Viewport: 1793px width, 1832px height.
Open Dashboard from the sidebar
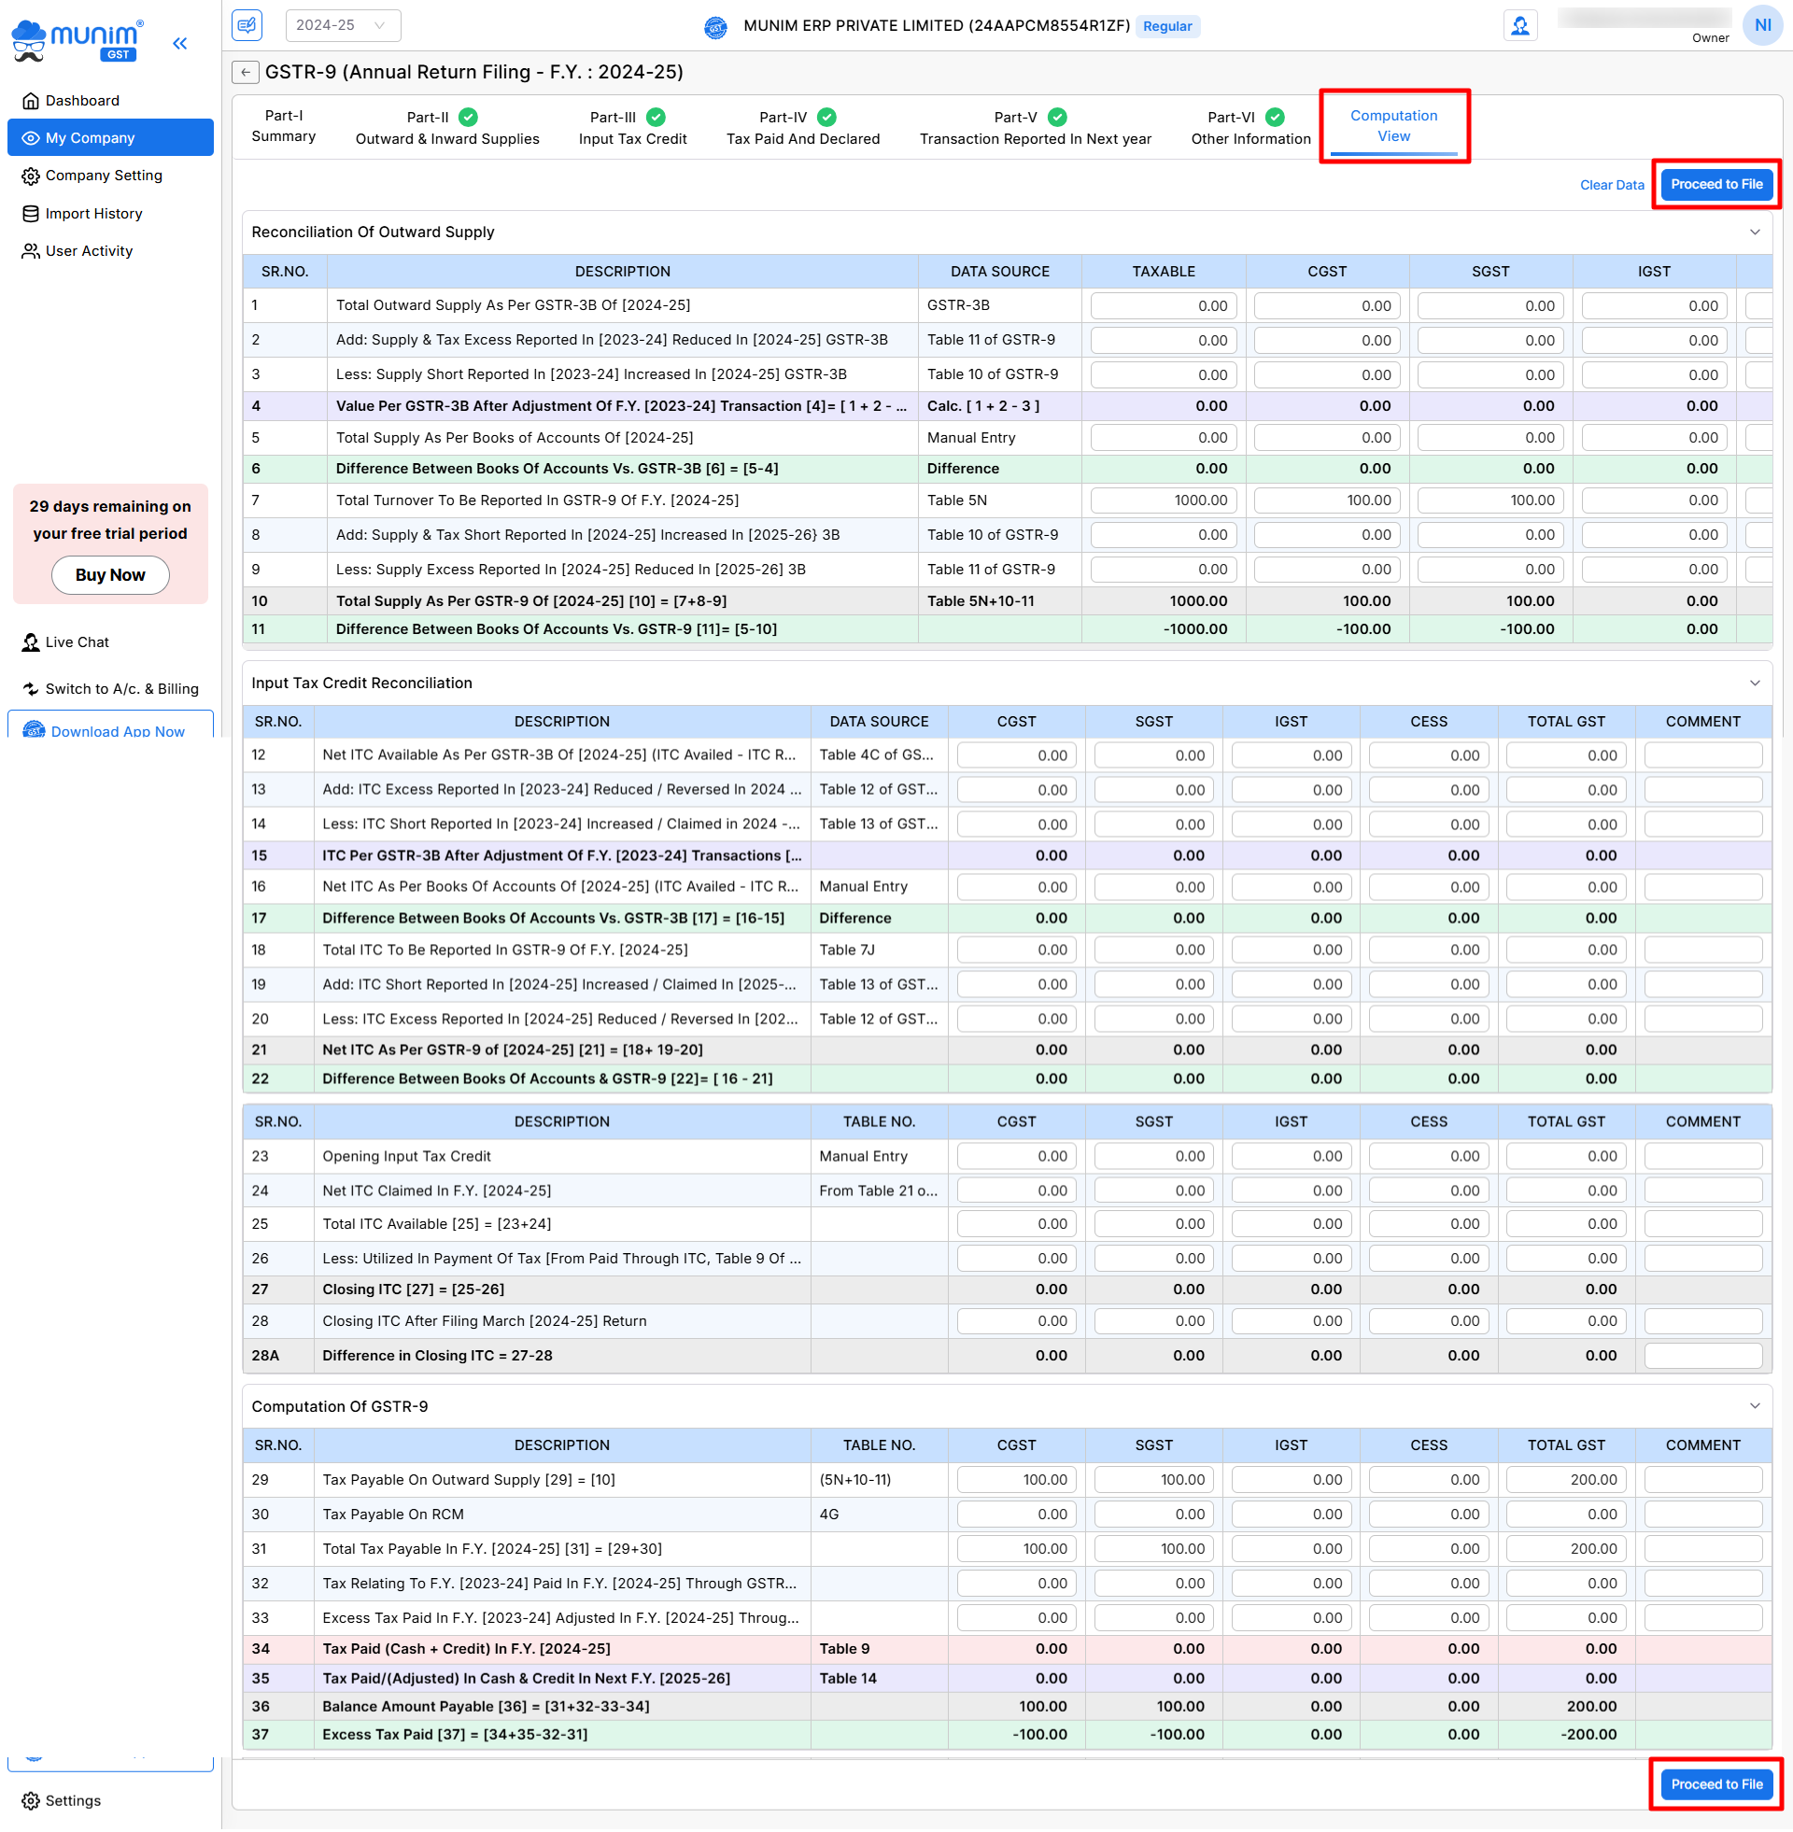click(82, 101)
